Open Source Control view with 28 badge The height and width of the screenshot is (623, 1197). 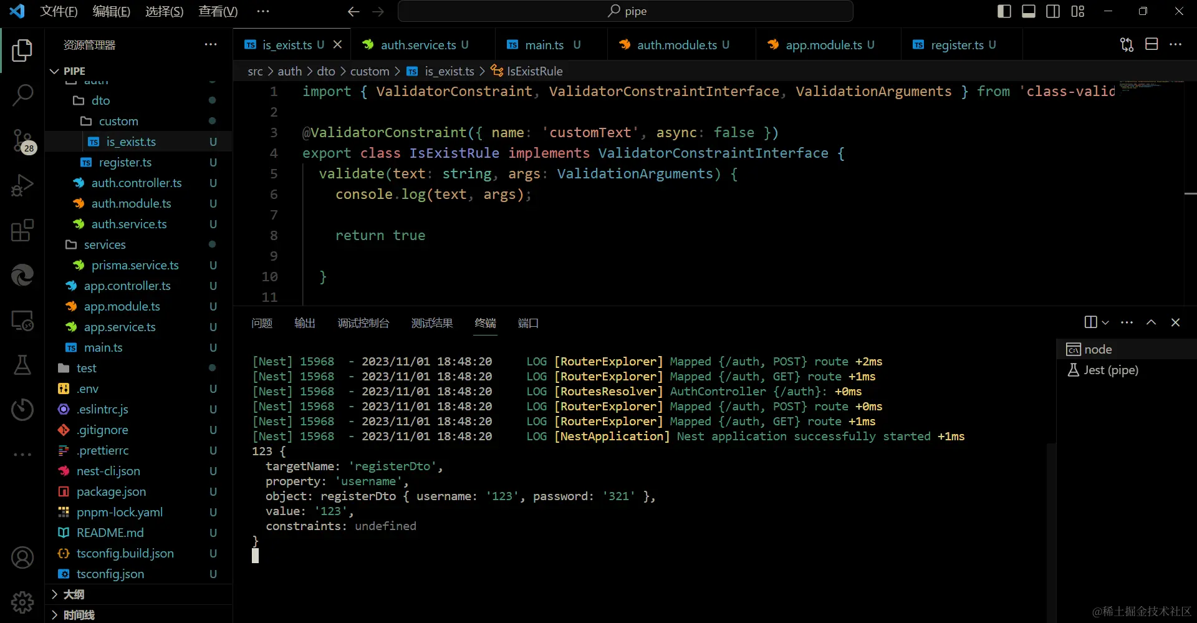tap(22, 141)
